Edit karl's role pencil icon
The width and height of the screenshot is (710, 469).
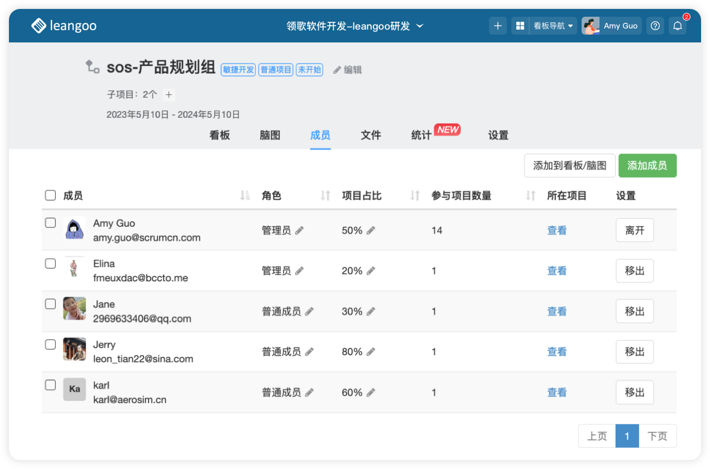[309, 393]
